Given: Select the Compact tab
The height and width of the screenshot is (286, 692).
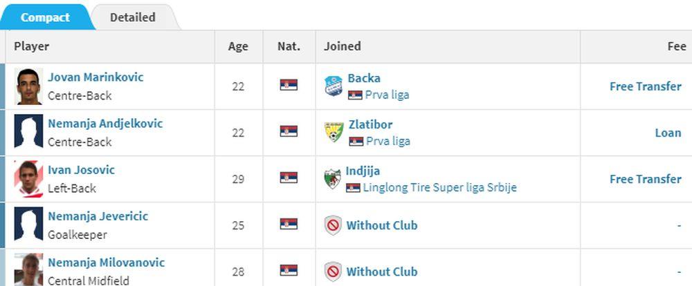Looking at the screenshot, I should [x=45, y=17].
